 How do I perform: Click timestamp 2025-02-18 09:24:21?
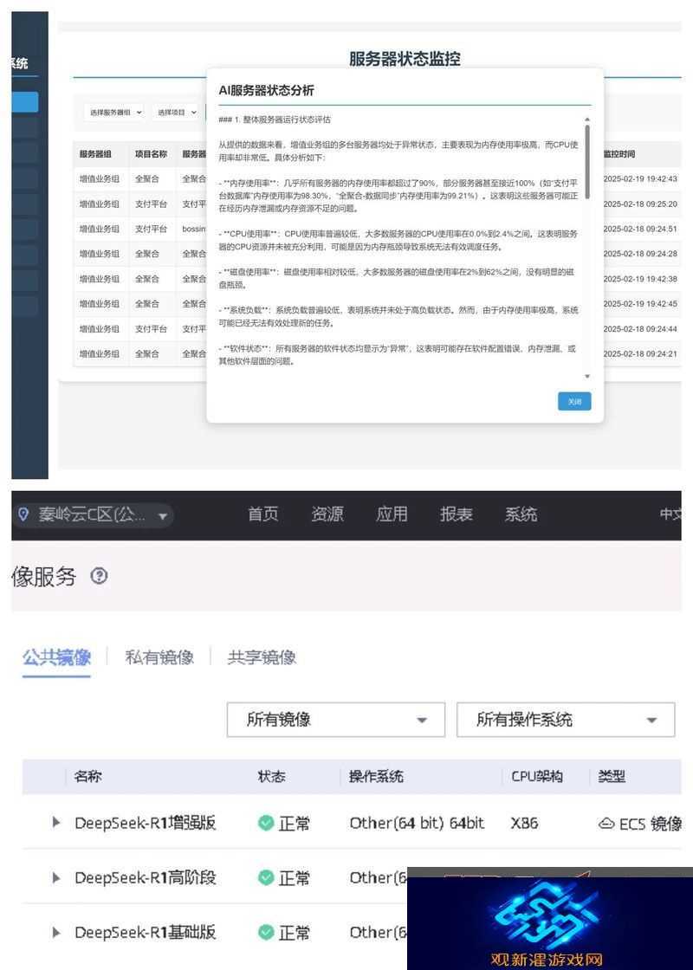640,354
